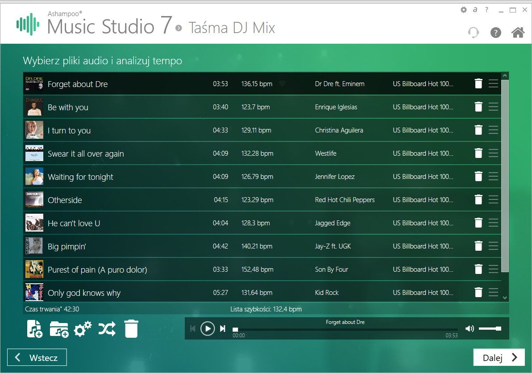Click reorder handle for He can't love U

tap(493, 223)
